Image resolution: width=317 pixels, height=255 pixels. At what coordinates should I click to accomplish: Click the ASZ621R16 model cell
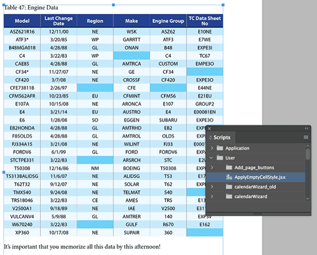22,32
